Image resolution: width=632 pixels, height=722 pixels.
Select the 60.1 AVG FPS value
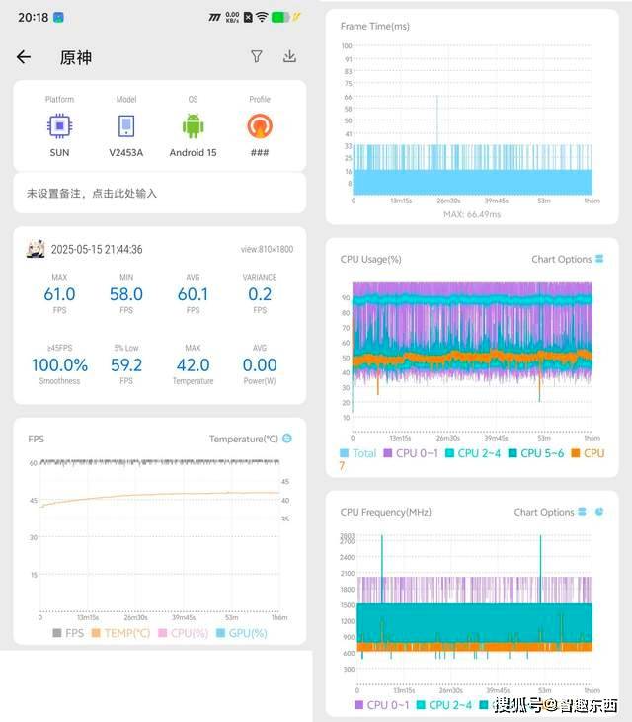(x=193, y=294)
